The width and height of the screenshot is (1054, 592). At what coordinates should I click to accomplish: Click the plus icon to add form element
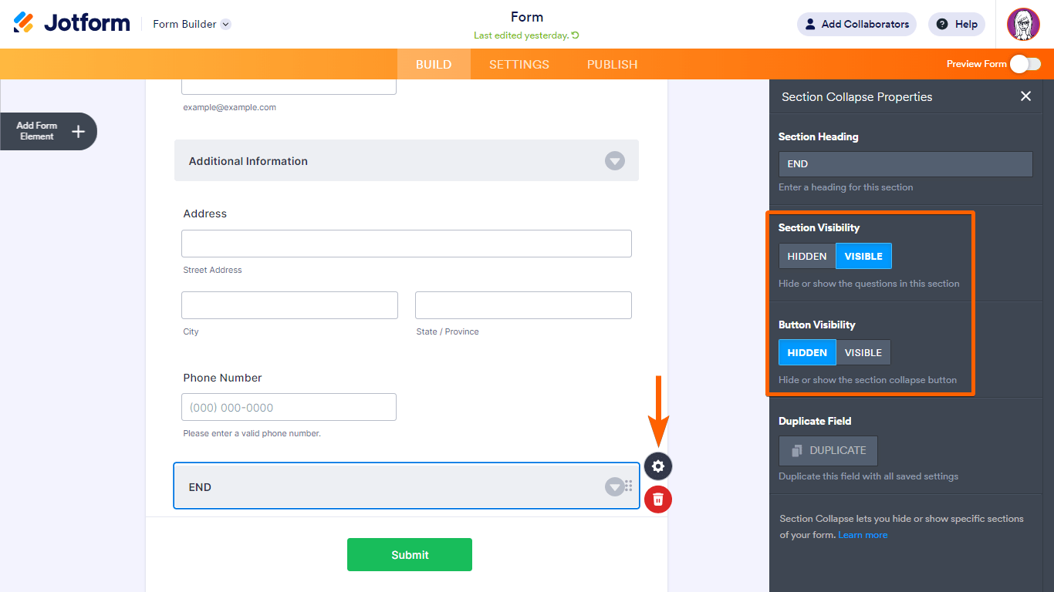(78, 132)
